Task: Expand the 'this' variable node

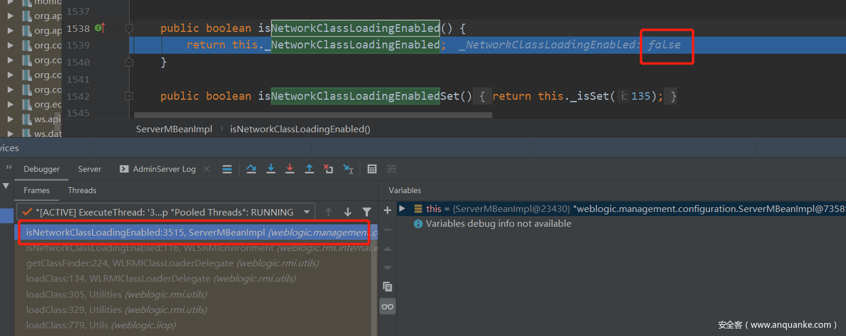Action: [x=402, y=208]
